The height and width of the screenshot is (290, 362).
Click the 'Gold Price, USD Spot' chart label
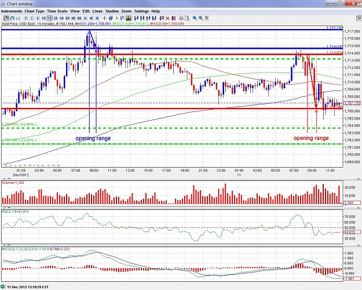pos(18,24)
